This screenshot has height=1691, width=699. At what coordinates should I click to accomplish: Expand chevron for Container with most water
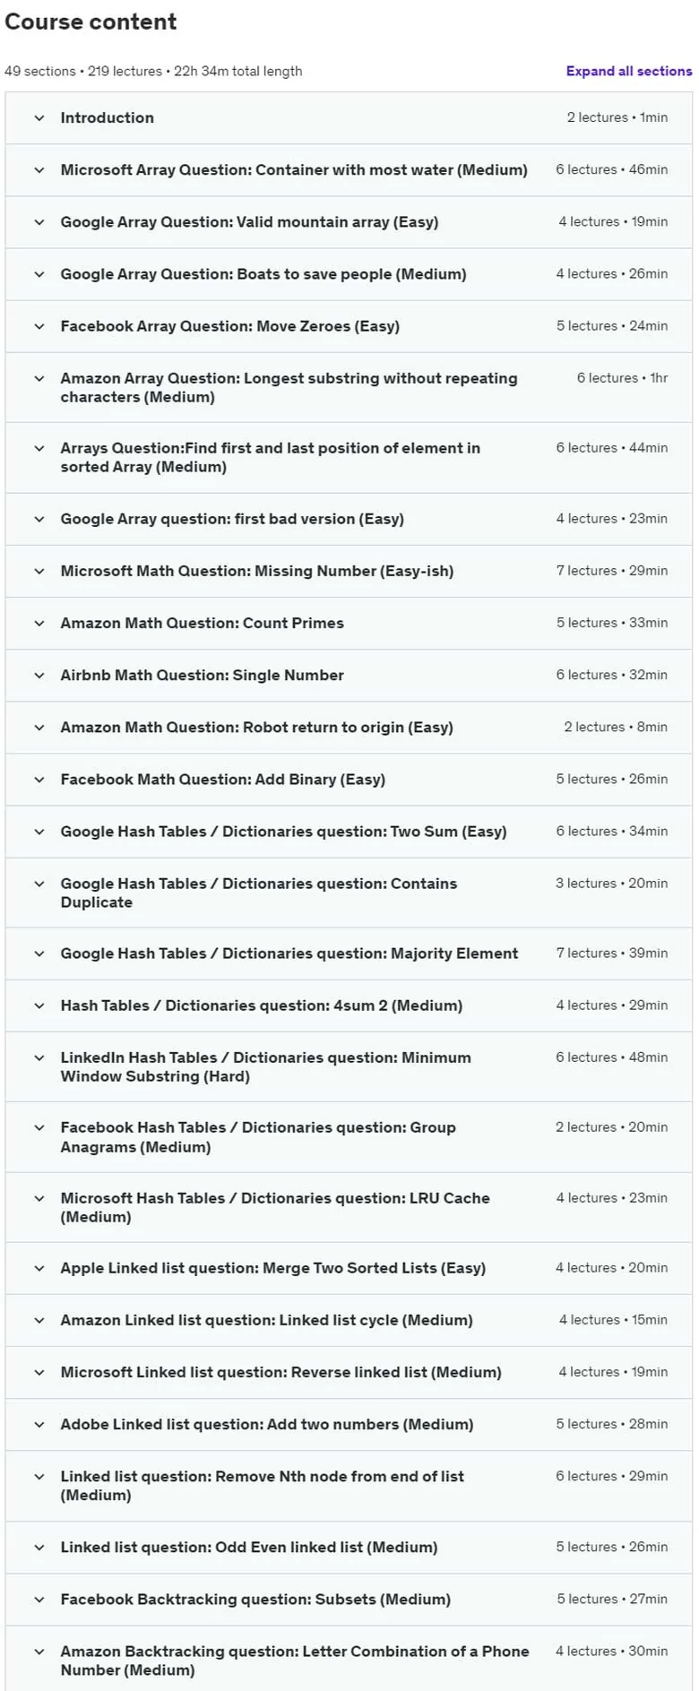pos(39,169)
